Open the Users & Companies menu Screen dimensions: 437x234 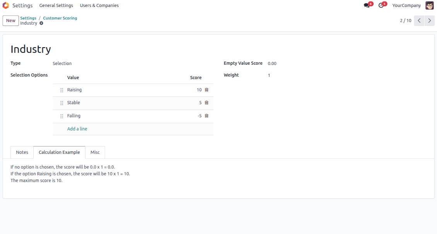click(99, 5)
